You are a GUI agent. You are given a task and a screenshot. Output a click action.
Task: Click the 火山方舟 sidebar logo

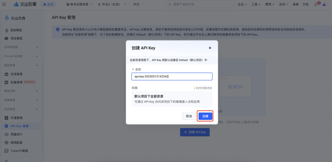pos(15,18)
